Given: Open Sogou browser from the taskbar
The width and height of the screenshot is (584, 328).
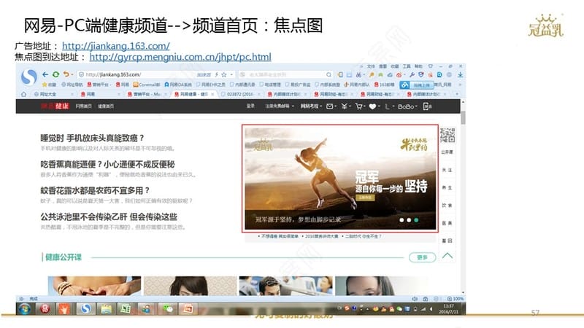Looking at the screenshot, I should tap(86, 308).
